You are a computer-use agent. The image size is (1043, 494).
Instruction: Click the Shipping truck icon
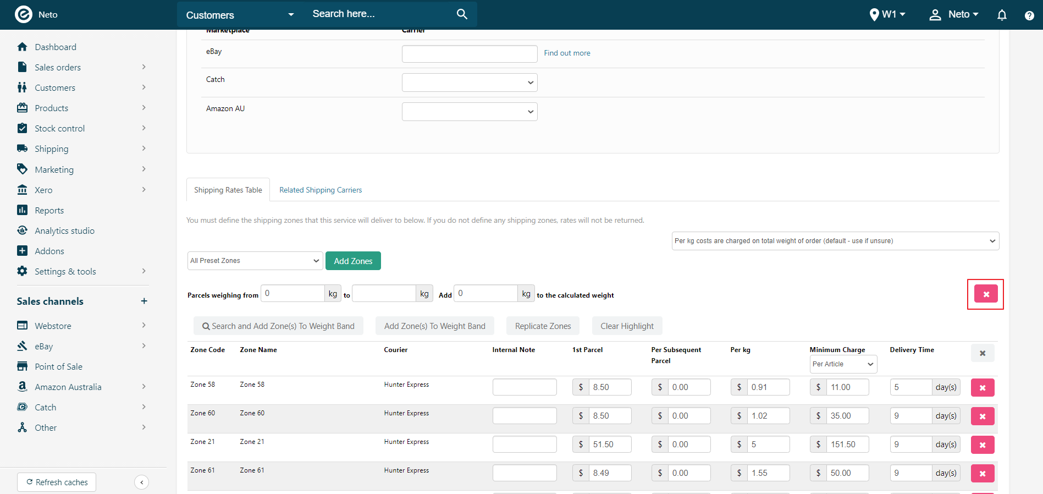[22, 149]
